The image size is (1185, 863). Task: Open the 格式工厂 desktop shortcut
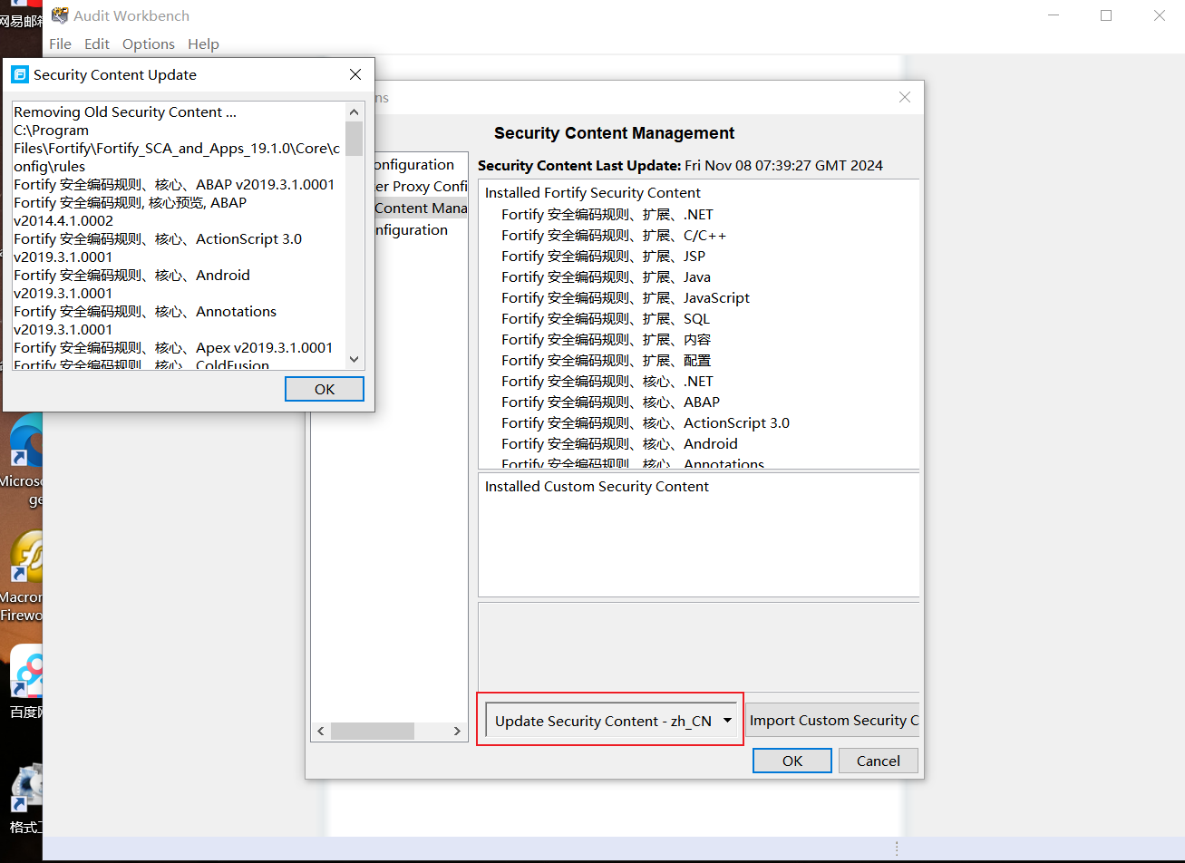tap(25, 798)
